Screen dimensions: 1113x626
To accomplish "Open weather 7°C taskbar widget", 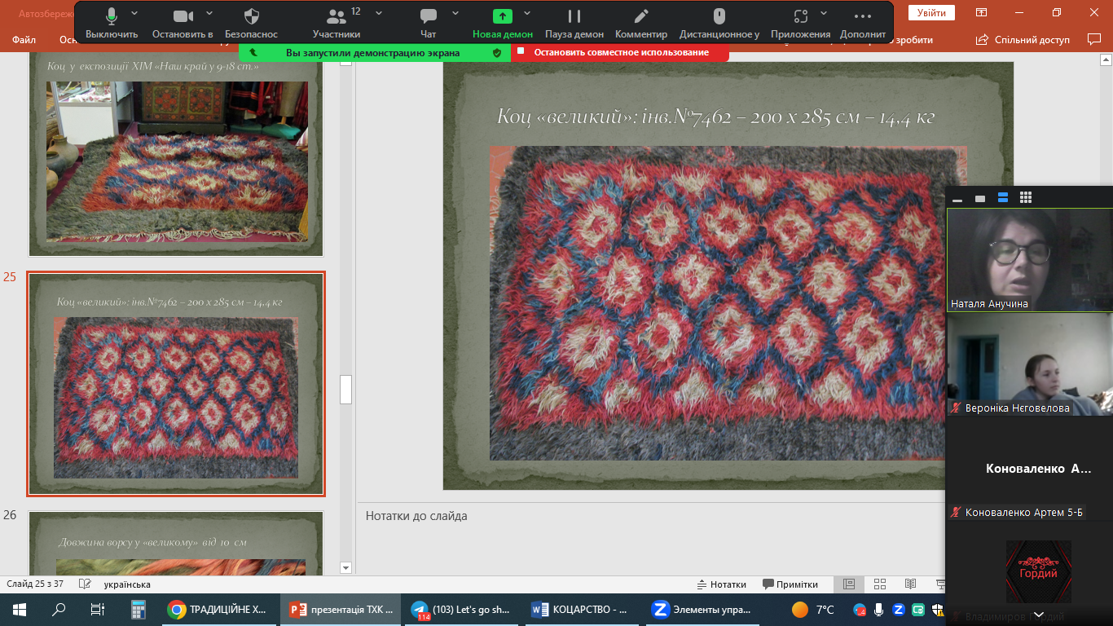I will click(x=813, y=609).
